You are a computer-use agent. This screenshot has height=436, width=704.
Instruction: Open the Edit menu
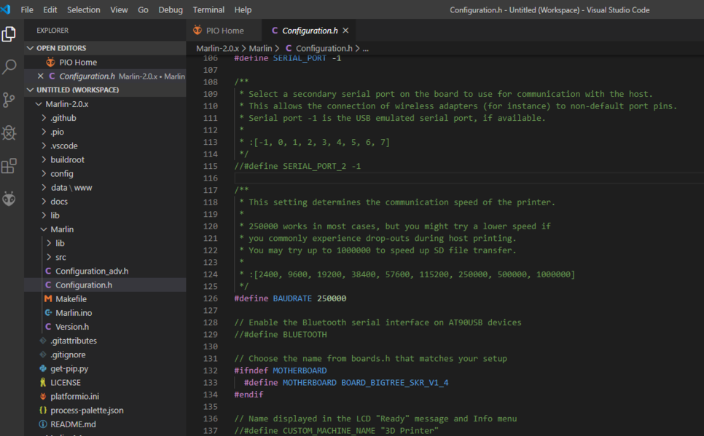(50, 10)
